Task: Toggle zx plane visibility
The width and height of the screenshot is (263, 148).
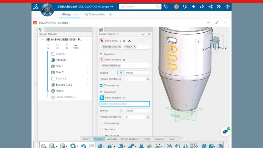Action: point(67,46)
